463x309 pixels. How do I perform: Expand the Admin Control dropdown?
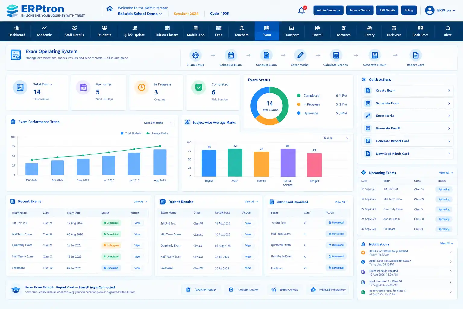tap(329, 10)
